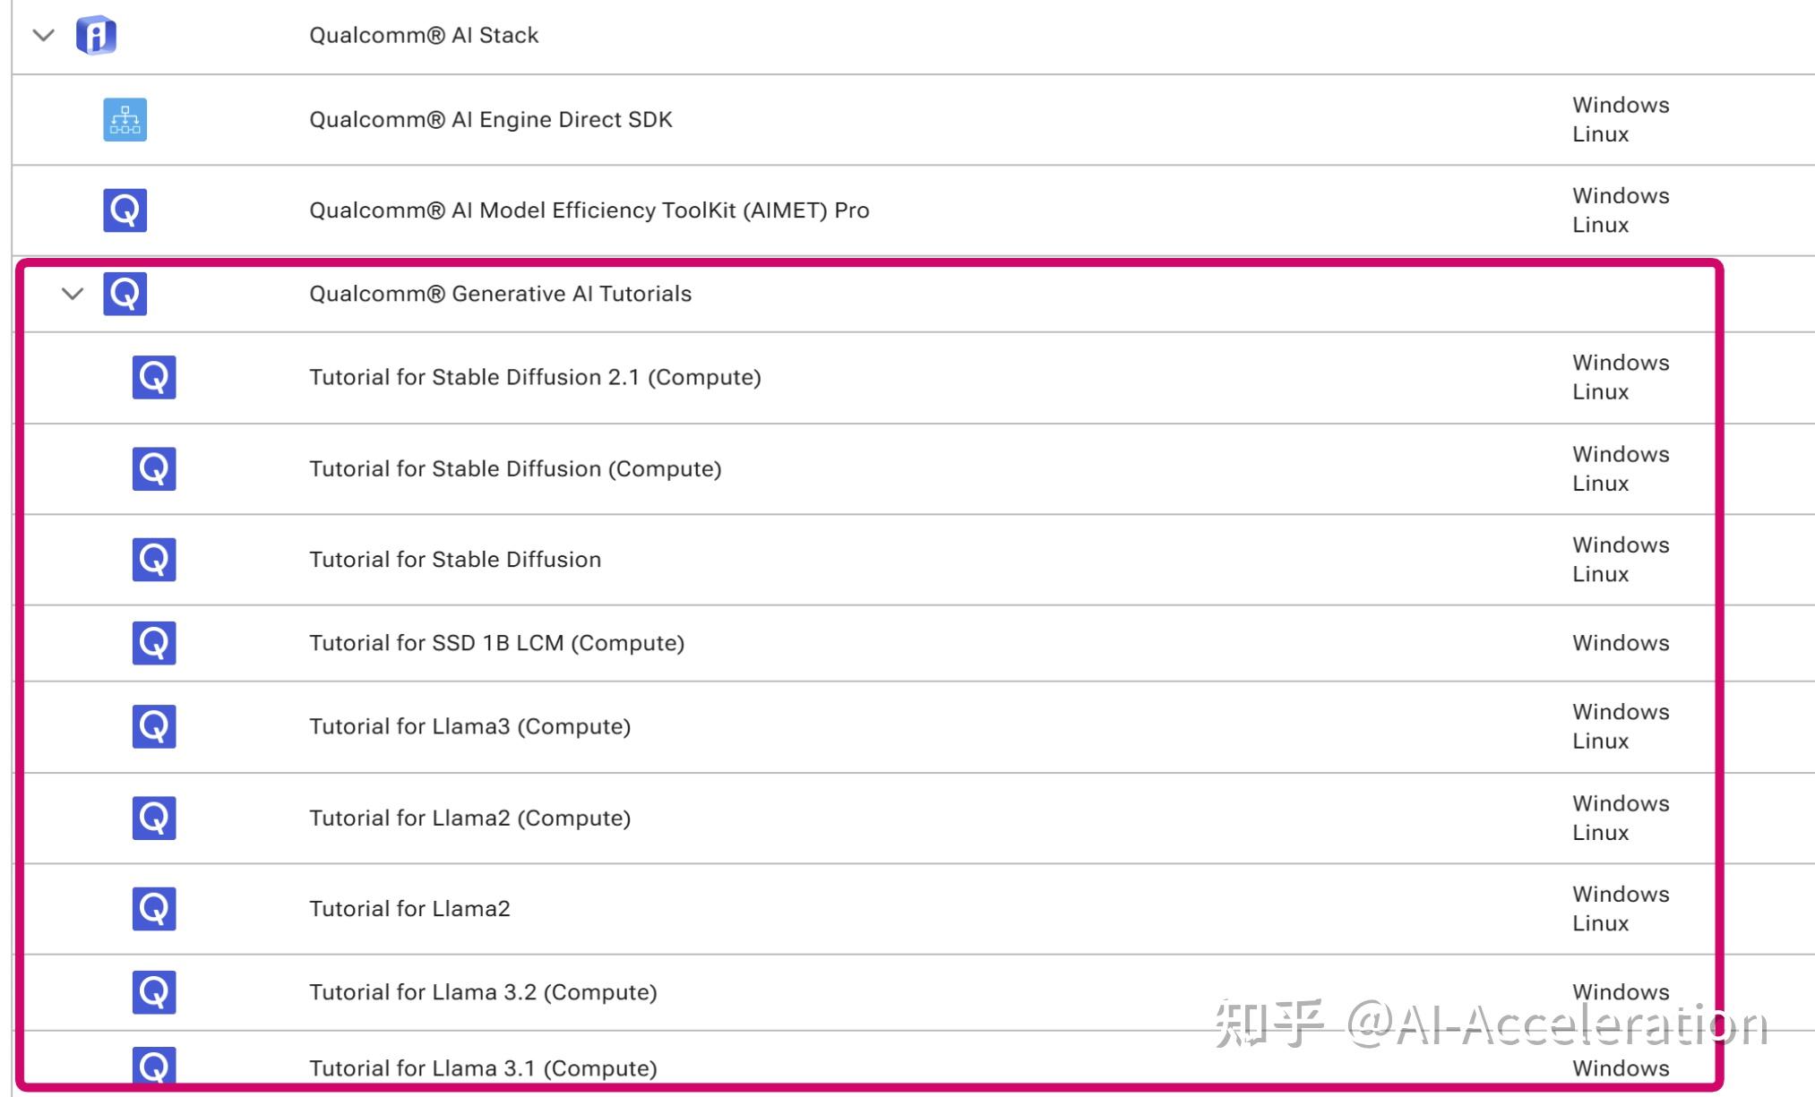Click the Qualcomm AI Stack icon
Screen dimensions: 1815x1097
[x=97, y=36]
